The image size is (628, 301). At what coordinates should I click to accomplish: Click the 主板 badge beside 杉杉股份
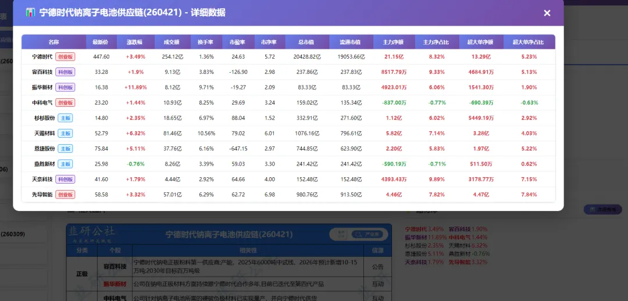[65, 118]
